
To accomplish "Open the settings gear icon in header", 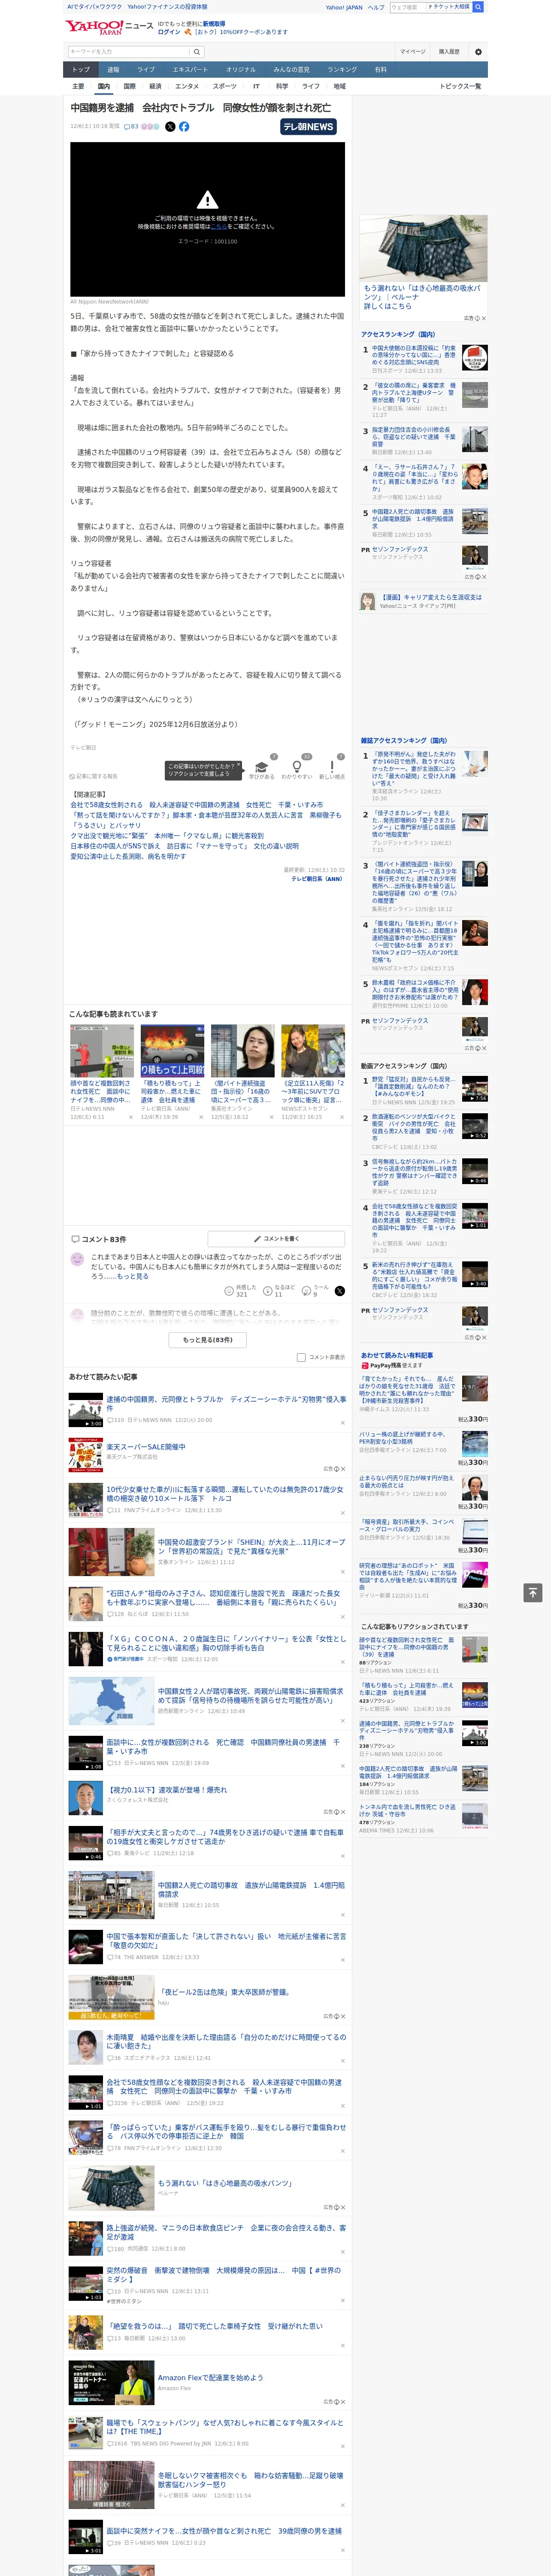I will pos(478,52).
